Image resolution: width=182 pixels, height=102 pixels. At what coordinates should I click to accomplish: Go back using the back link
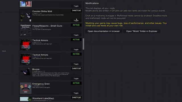pyautogui.click(x=4, y=51)
